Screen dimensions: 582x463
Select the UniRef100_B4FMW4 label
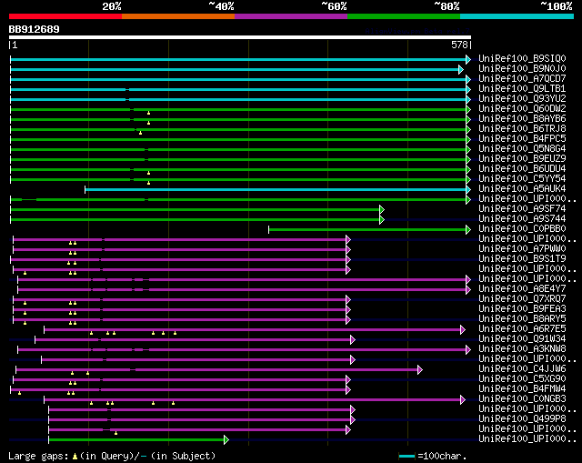click(522, 389)
